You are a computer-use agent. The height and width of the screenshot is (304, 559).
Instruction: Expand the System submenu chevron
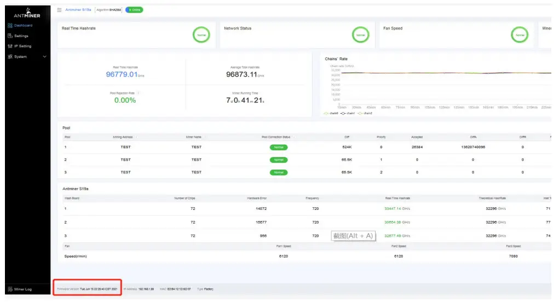pyautogui.click(x=44, y=57)
